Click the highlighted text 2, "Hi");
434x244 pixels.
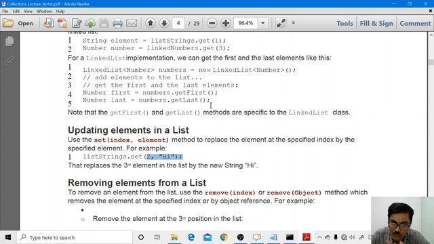pyautogui.click(x=165, y=157)
